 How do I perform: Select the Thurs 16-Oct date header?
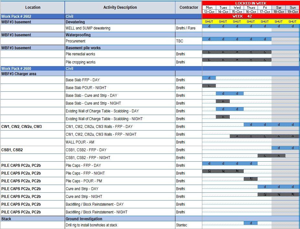(251, 10)
